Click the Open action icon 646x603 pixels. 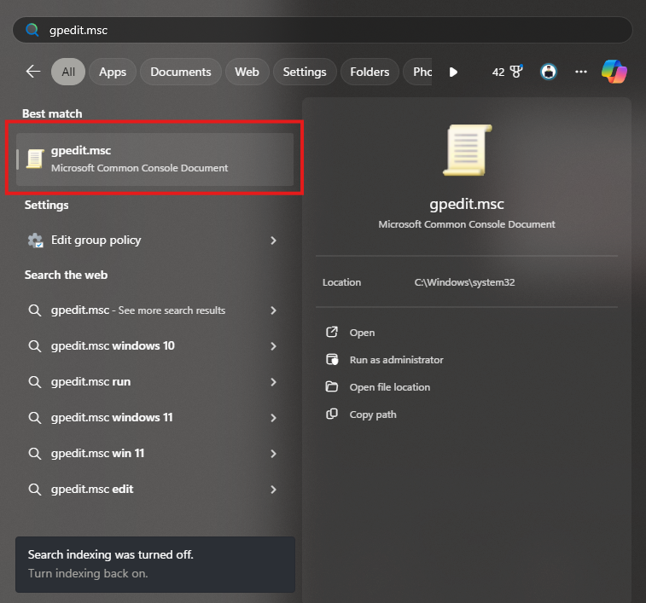pos(332,332)
